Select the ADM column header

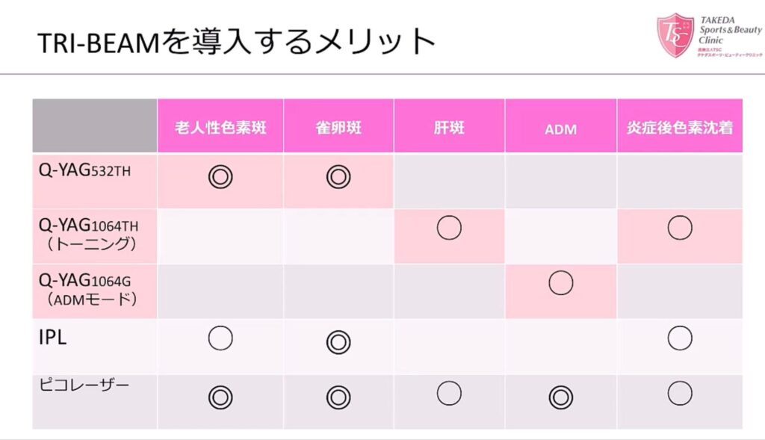pos(561,126)
